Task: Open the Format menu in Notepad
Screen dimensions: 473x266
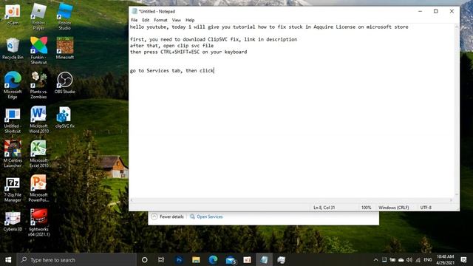Action: [160, 20]
